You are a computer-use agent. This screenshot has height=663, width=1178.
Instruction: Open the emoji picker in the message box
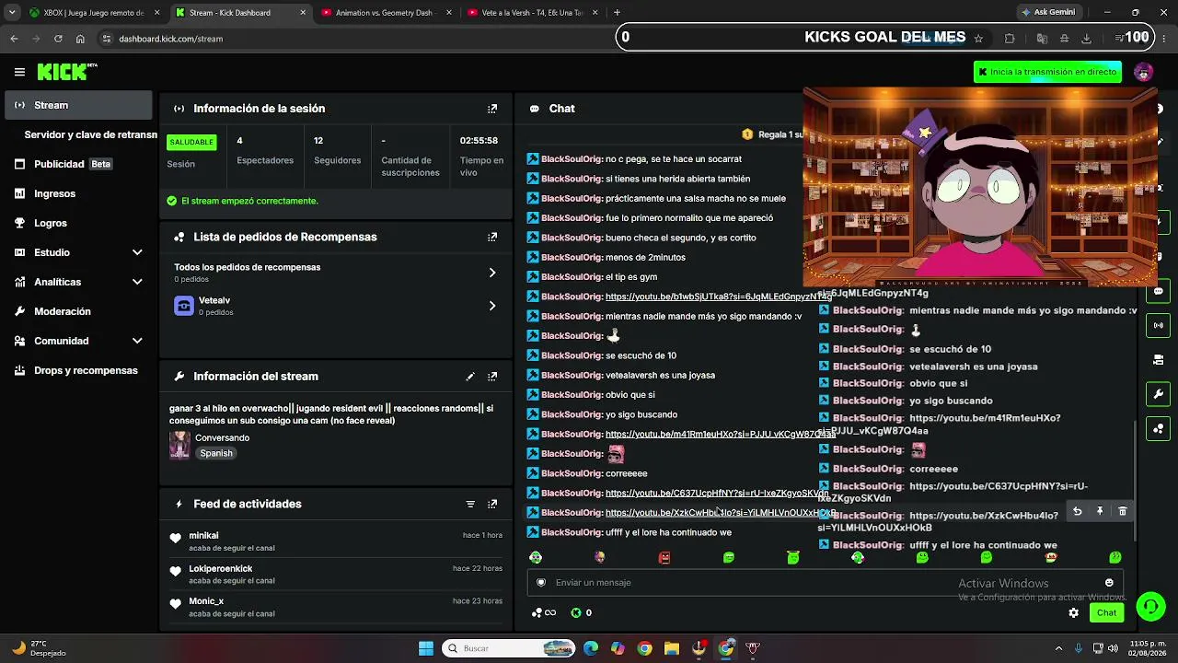pyautogui.click(x=1109, y=583)
